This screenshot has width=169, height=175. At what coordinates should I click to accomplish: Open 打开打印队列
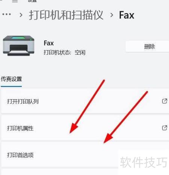[85, 101]
